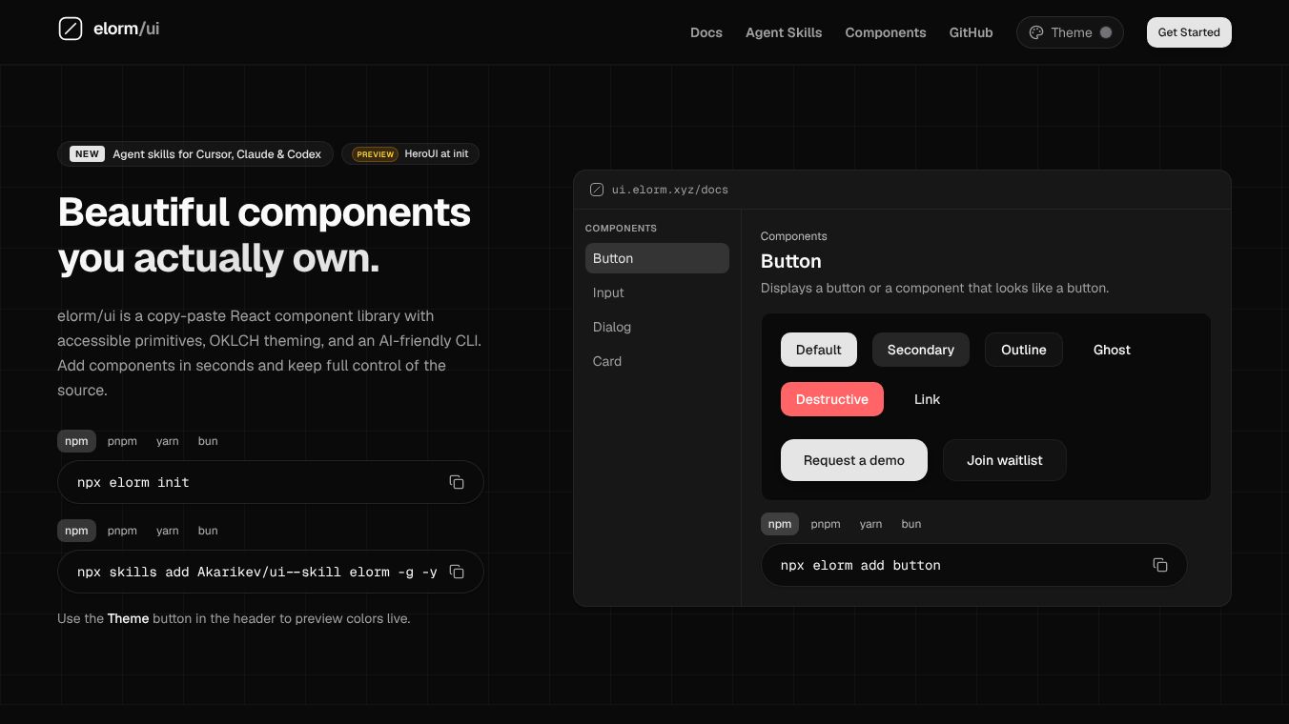Click the Ghost button variant
The width and height of the screenshot is (1289, 724).
coord(1112,350)
